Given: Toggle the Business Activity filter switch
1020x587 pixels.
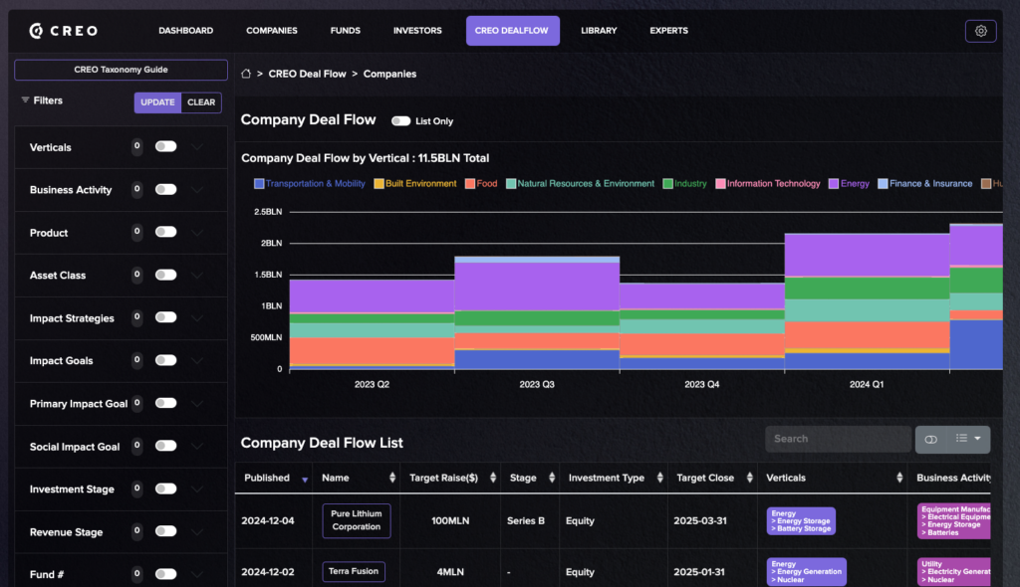Looking at the screenshot, I should [x=166, y=189].
